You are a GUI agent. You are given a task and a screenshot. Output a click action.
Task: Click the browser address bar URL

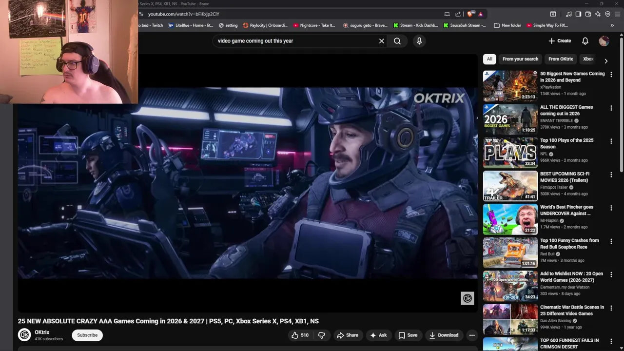click(183, 14)
